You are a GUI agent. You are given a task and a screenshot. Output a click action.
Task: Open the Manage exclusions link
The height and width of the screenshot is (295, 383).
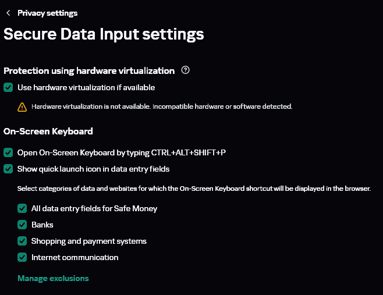click(x=53, y=278)
